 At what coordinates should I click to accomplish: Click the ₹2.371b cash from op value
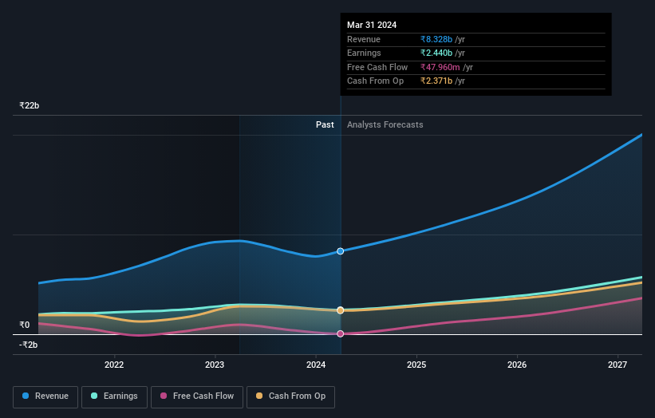click(436, 81)
